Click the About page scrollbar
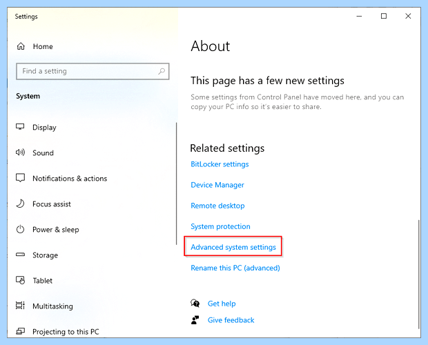This screenshot has height=345, width=428. (419, 274)
